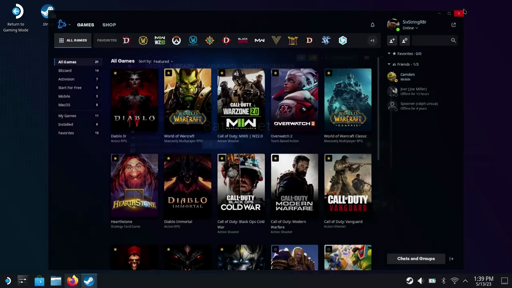Open the Sort by Featured dropdown

pyautogui.click(x=163, y=62)
